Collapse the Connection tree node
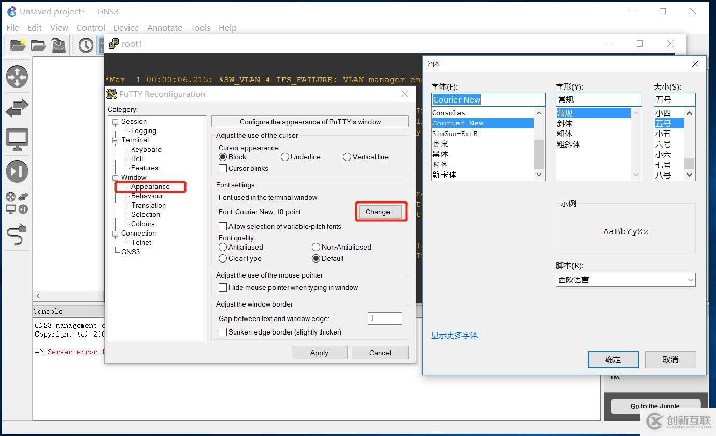Viewport: 716px width, 436px height. tap(116, 234)
